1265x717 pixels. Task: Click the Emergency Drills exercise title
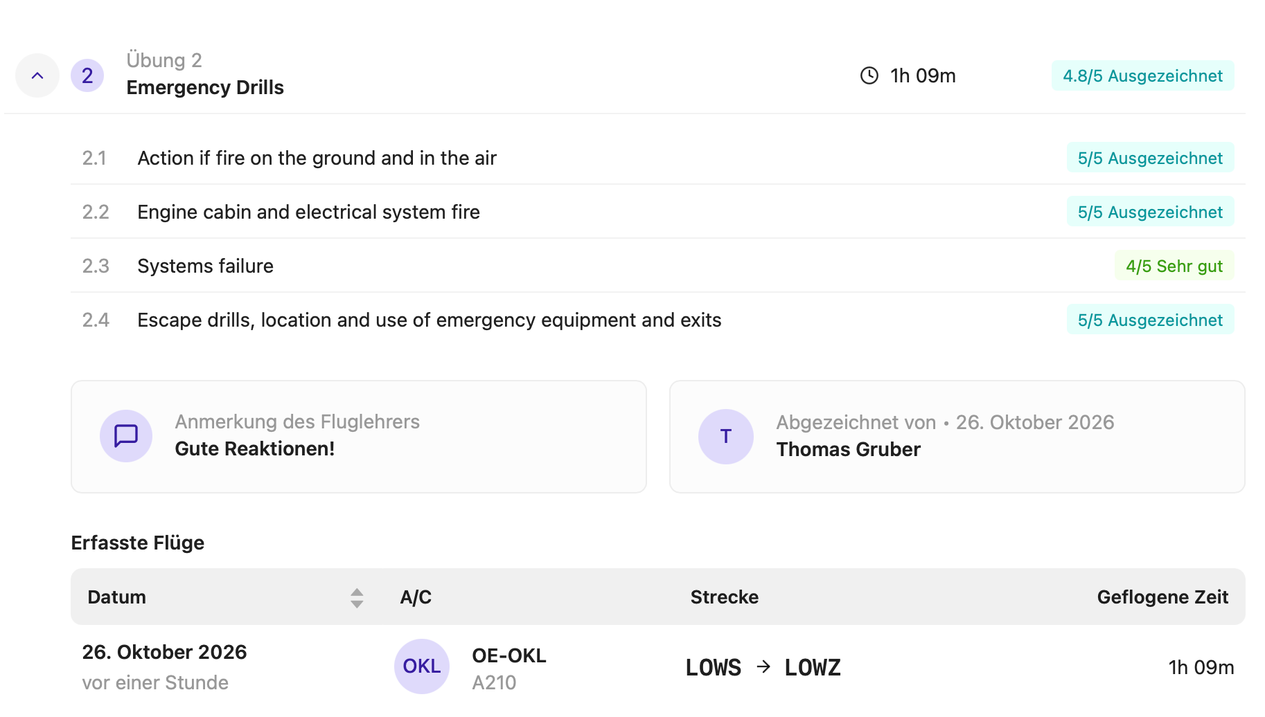tap(205, 87)
